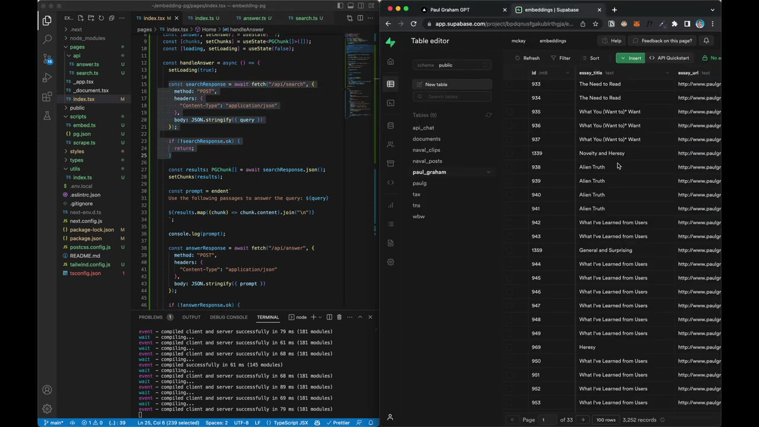
Task: Open the Supabase Help button
Action: click(x=611, y=41)
